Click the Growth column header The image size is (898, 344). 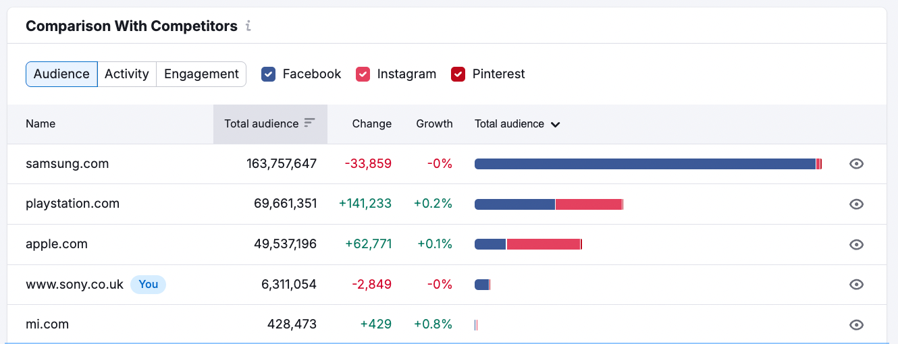[434, 124]
